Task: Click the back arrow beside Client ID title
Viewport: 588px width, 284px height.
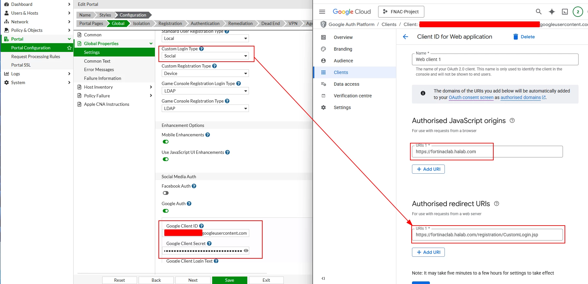Action: pos(405,37)
